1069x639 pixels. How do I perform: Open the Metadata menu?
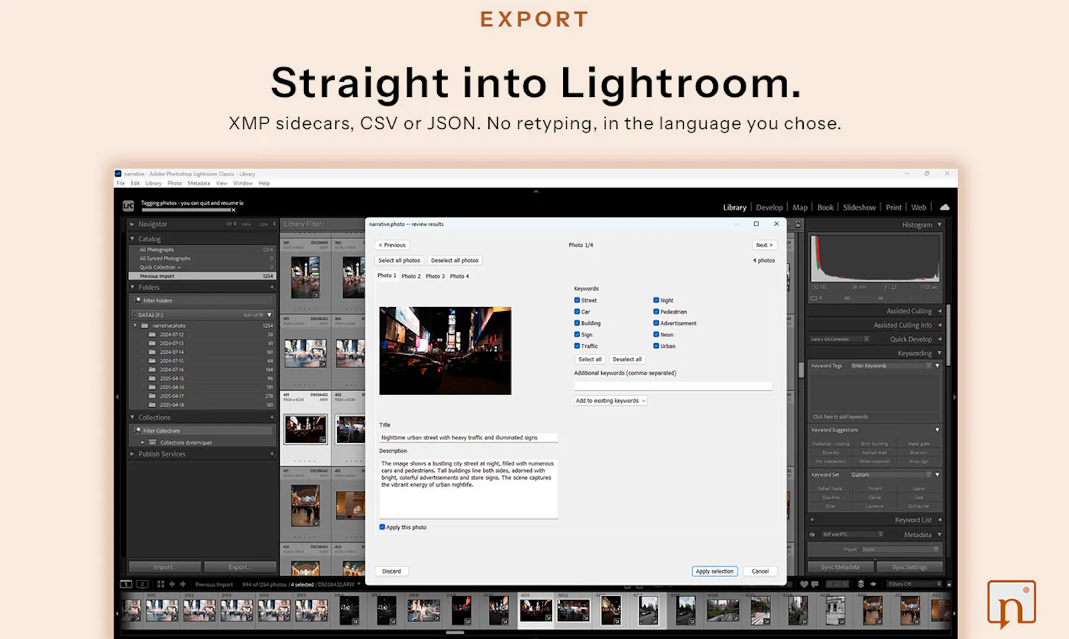pos(198,183)
